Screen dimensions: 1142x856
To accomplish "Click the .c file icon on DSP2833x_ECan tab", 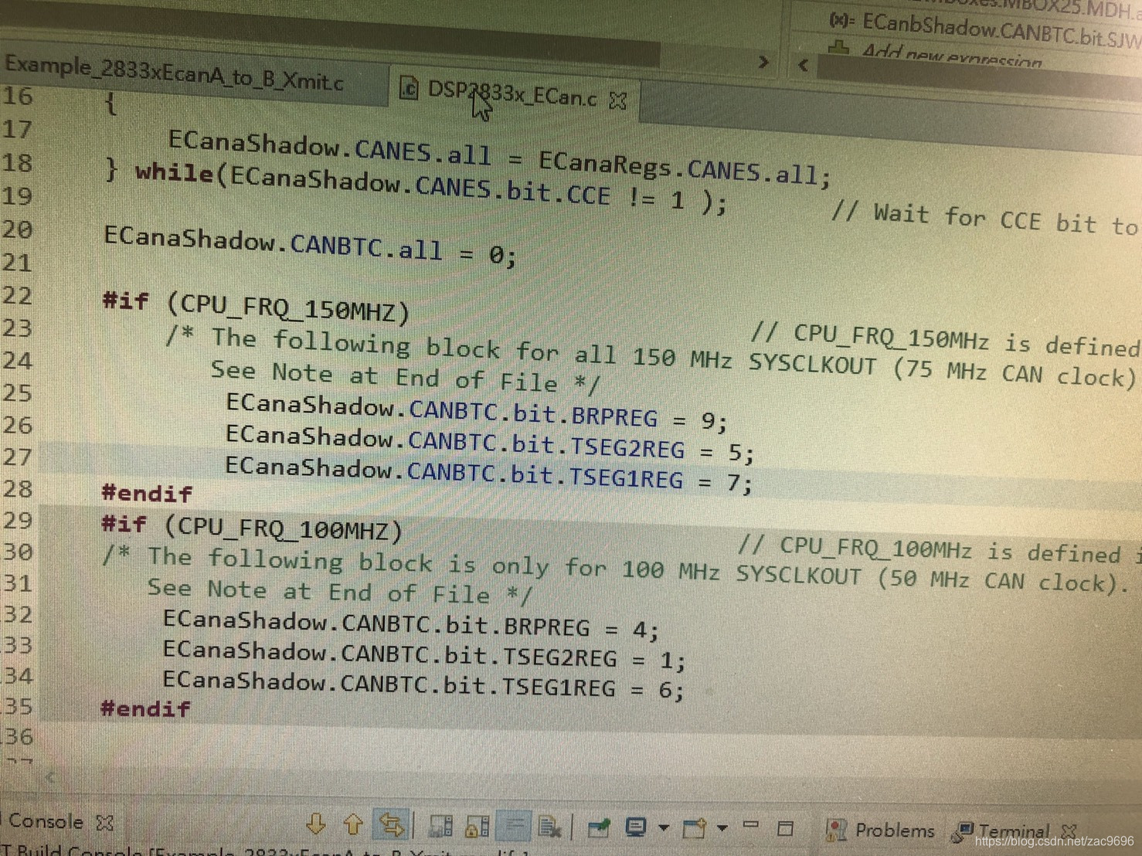I will click(x=409, y=89).
